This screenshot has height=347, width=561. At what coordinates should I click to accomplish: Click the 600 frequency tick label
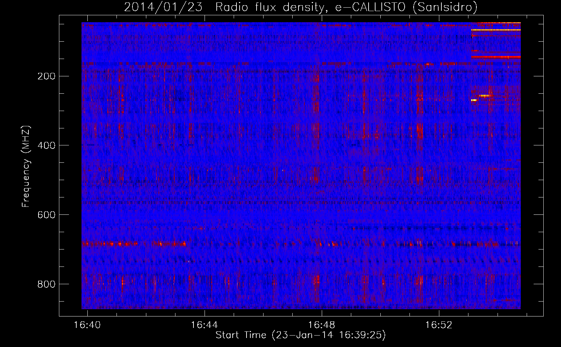pos(46,215)
